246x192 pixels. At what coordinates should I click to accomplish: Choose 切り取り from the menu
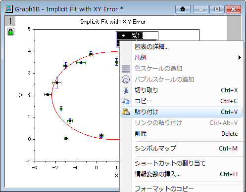pyautogui.click(x=182, y=90)
